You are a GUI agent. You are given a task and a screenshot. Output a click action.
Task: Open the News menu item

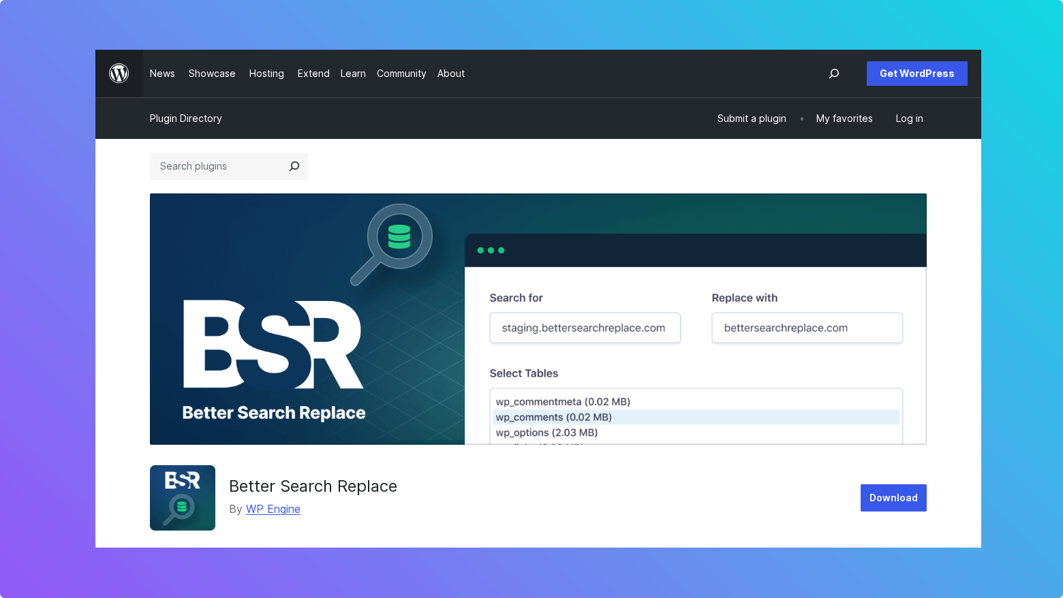162,73
